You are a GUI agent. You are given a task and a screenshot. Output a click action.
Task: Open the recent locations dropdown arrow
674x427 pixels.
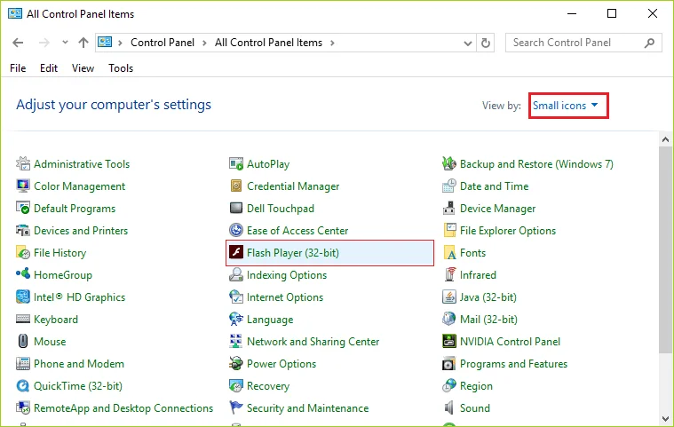point(65,43)
